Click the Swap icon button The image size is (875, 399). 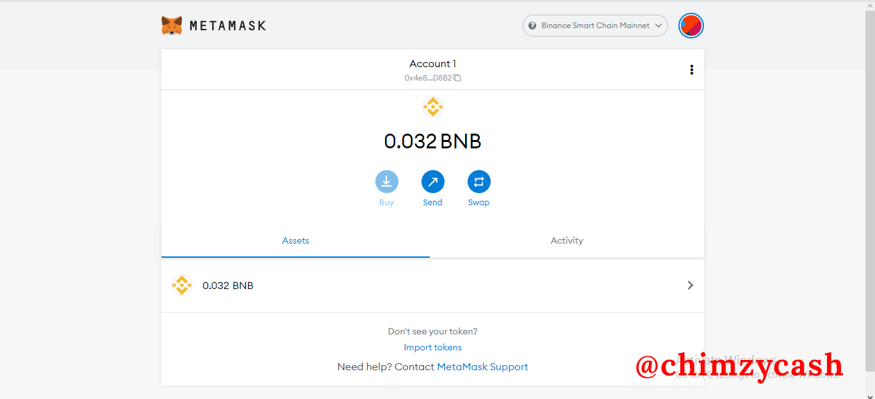click(478, 182)
